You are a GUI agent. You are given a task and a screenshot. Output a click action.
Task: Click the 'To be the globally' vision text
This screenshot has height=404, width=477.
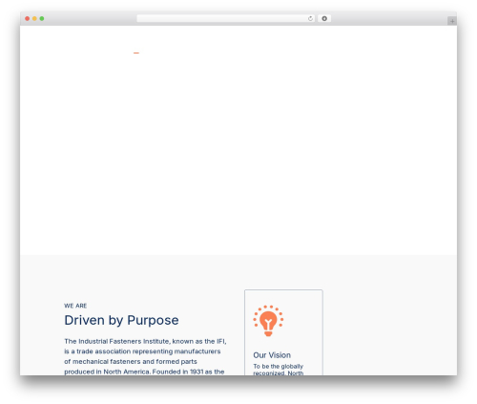pyautogui.click(x=279, y=367)
